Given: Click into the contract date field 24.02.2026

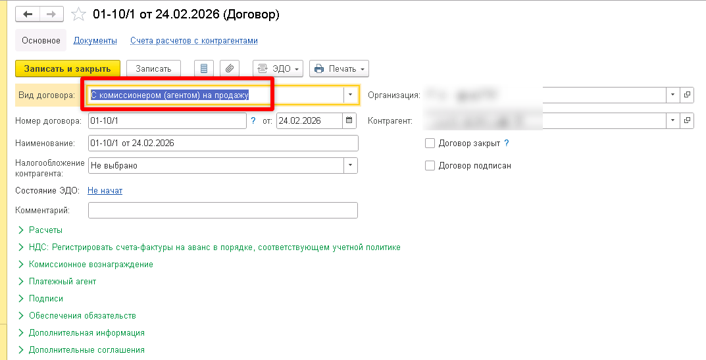Looking at the screenshot, I should point(309,120).
